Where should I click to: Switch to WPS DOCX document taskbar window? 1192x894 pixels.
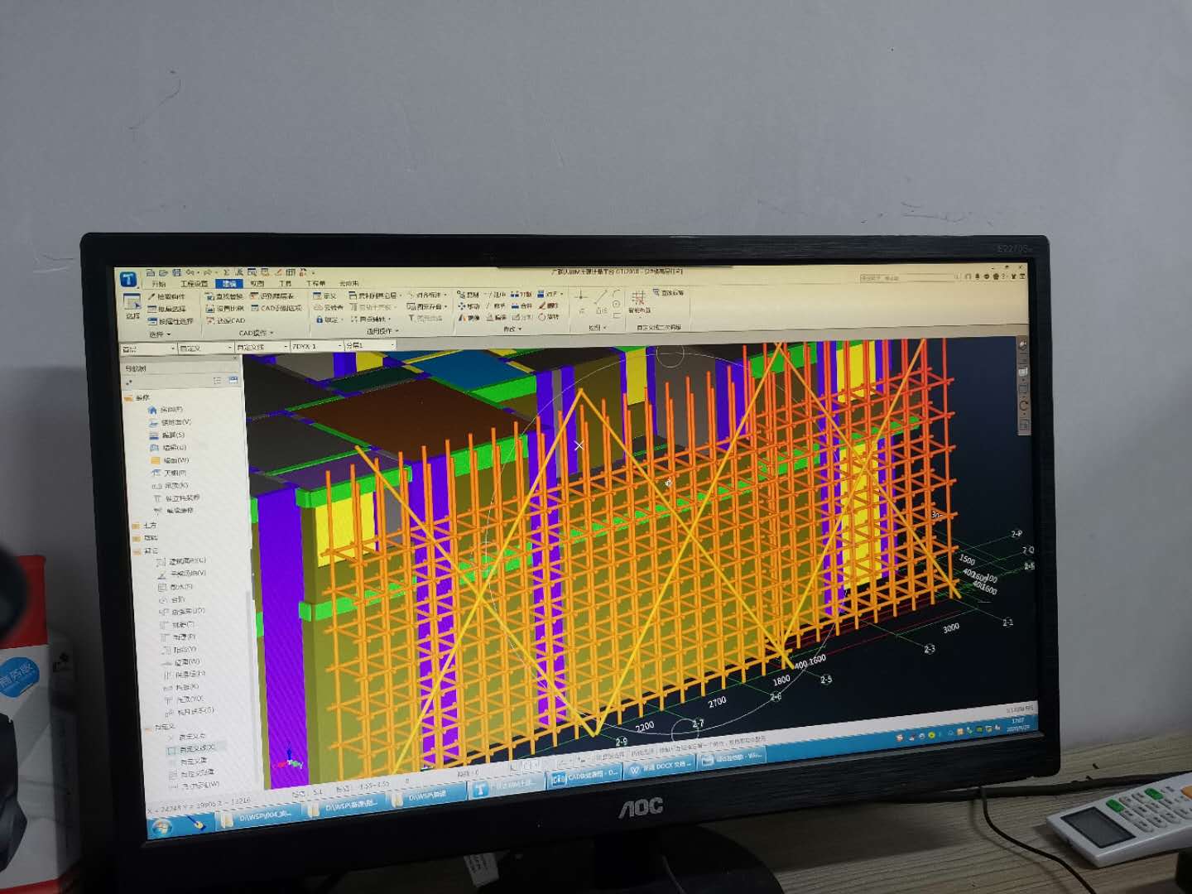pos(659,767)
